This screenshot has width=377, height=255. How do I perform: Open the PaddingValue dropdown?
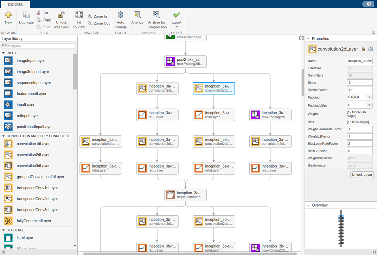coord(369,105)
